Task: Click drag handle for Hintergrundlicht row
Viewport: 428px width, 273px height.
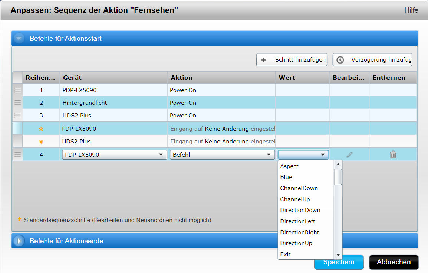Action: click(17, 103)
